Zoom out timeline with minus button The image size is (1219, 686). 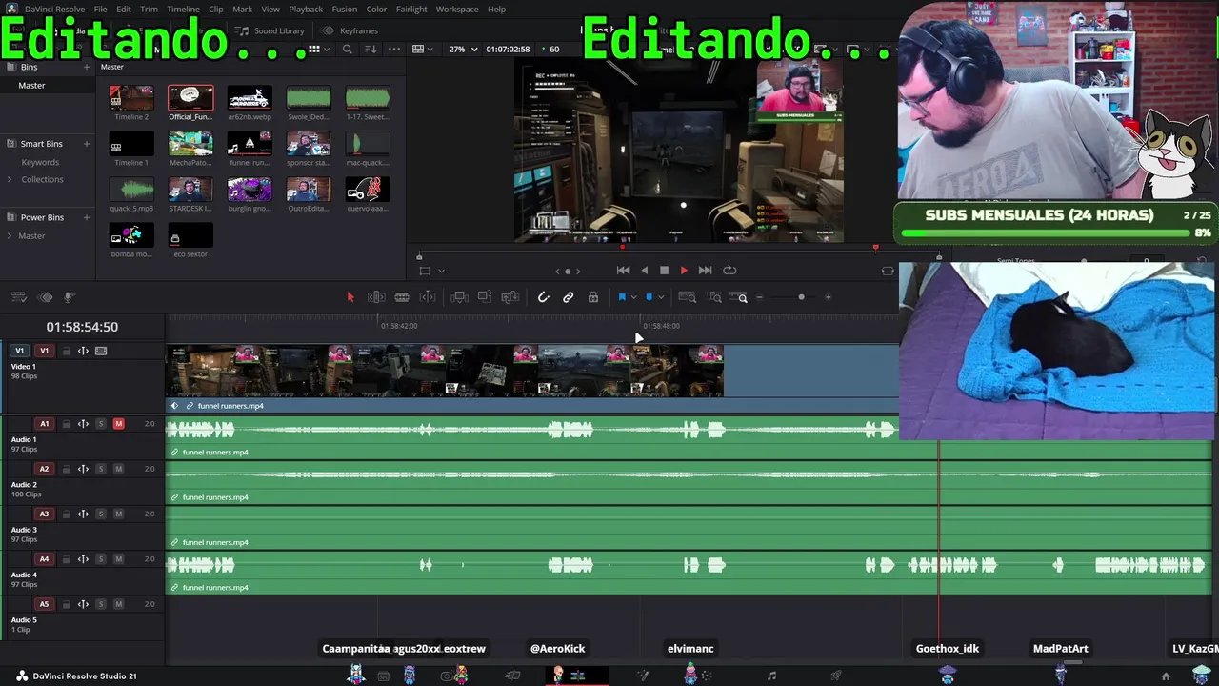tap(759, 297)
